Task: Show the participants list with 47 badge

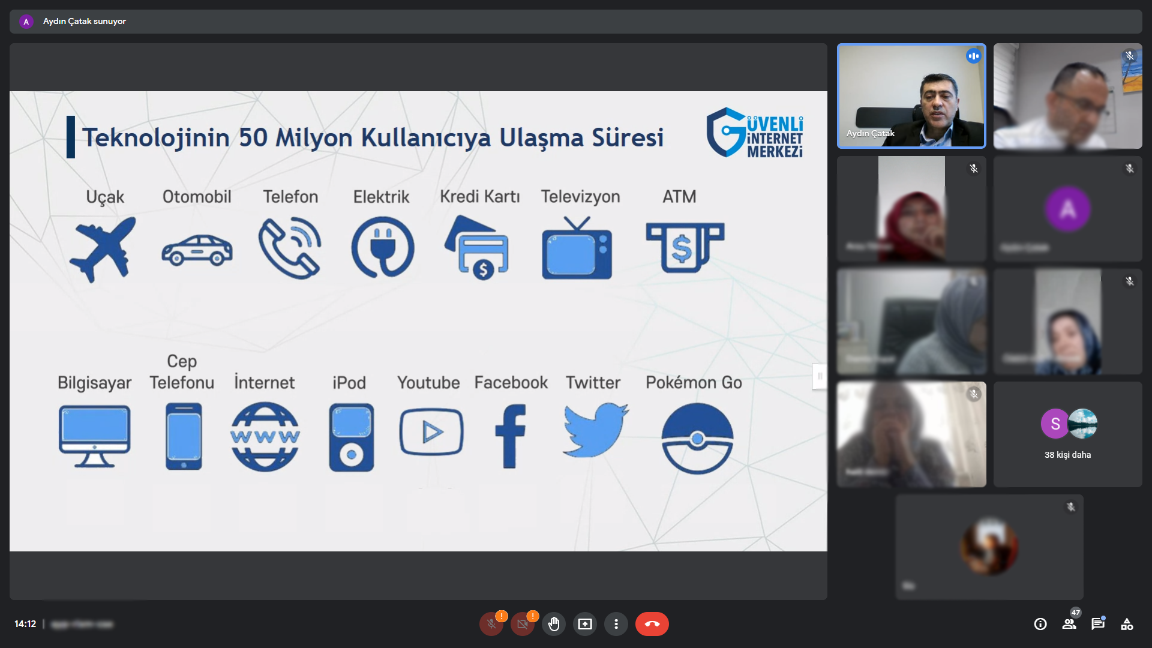Action: 1069,624
